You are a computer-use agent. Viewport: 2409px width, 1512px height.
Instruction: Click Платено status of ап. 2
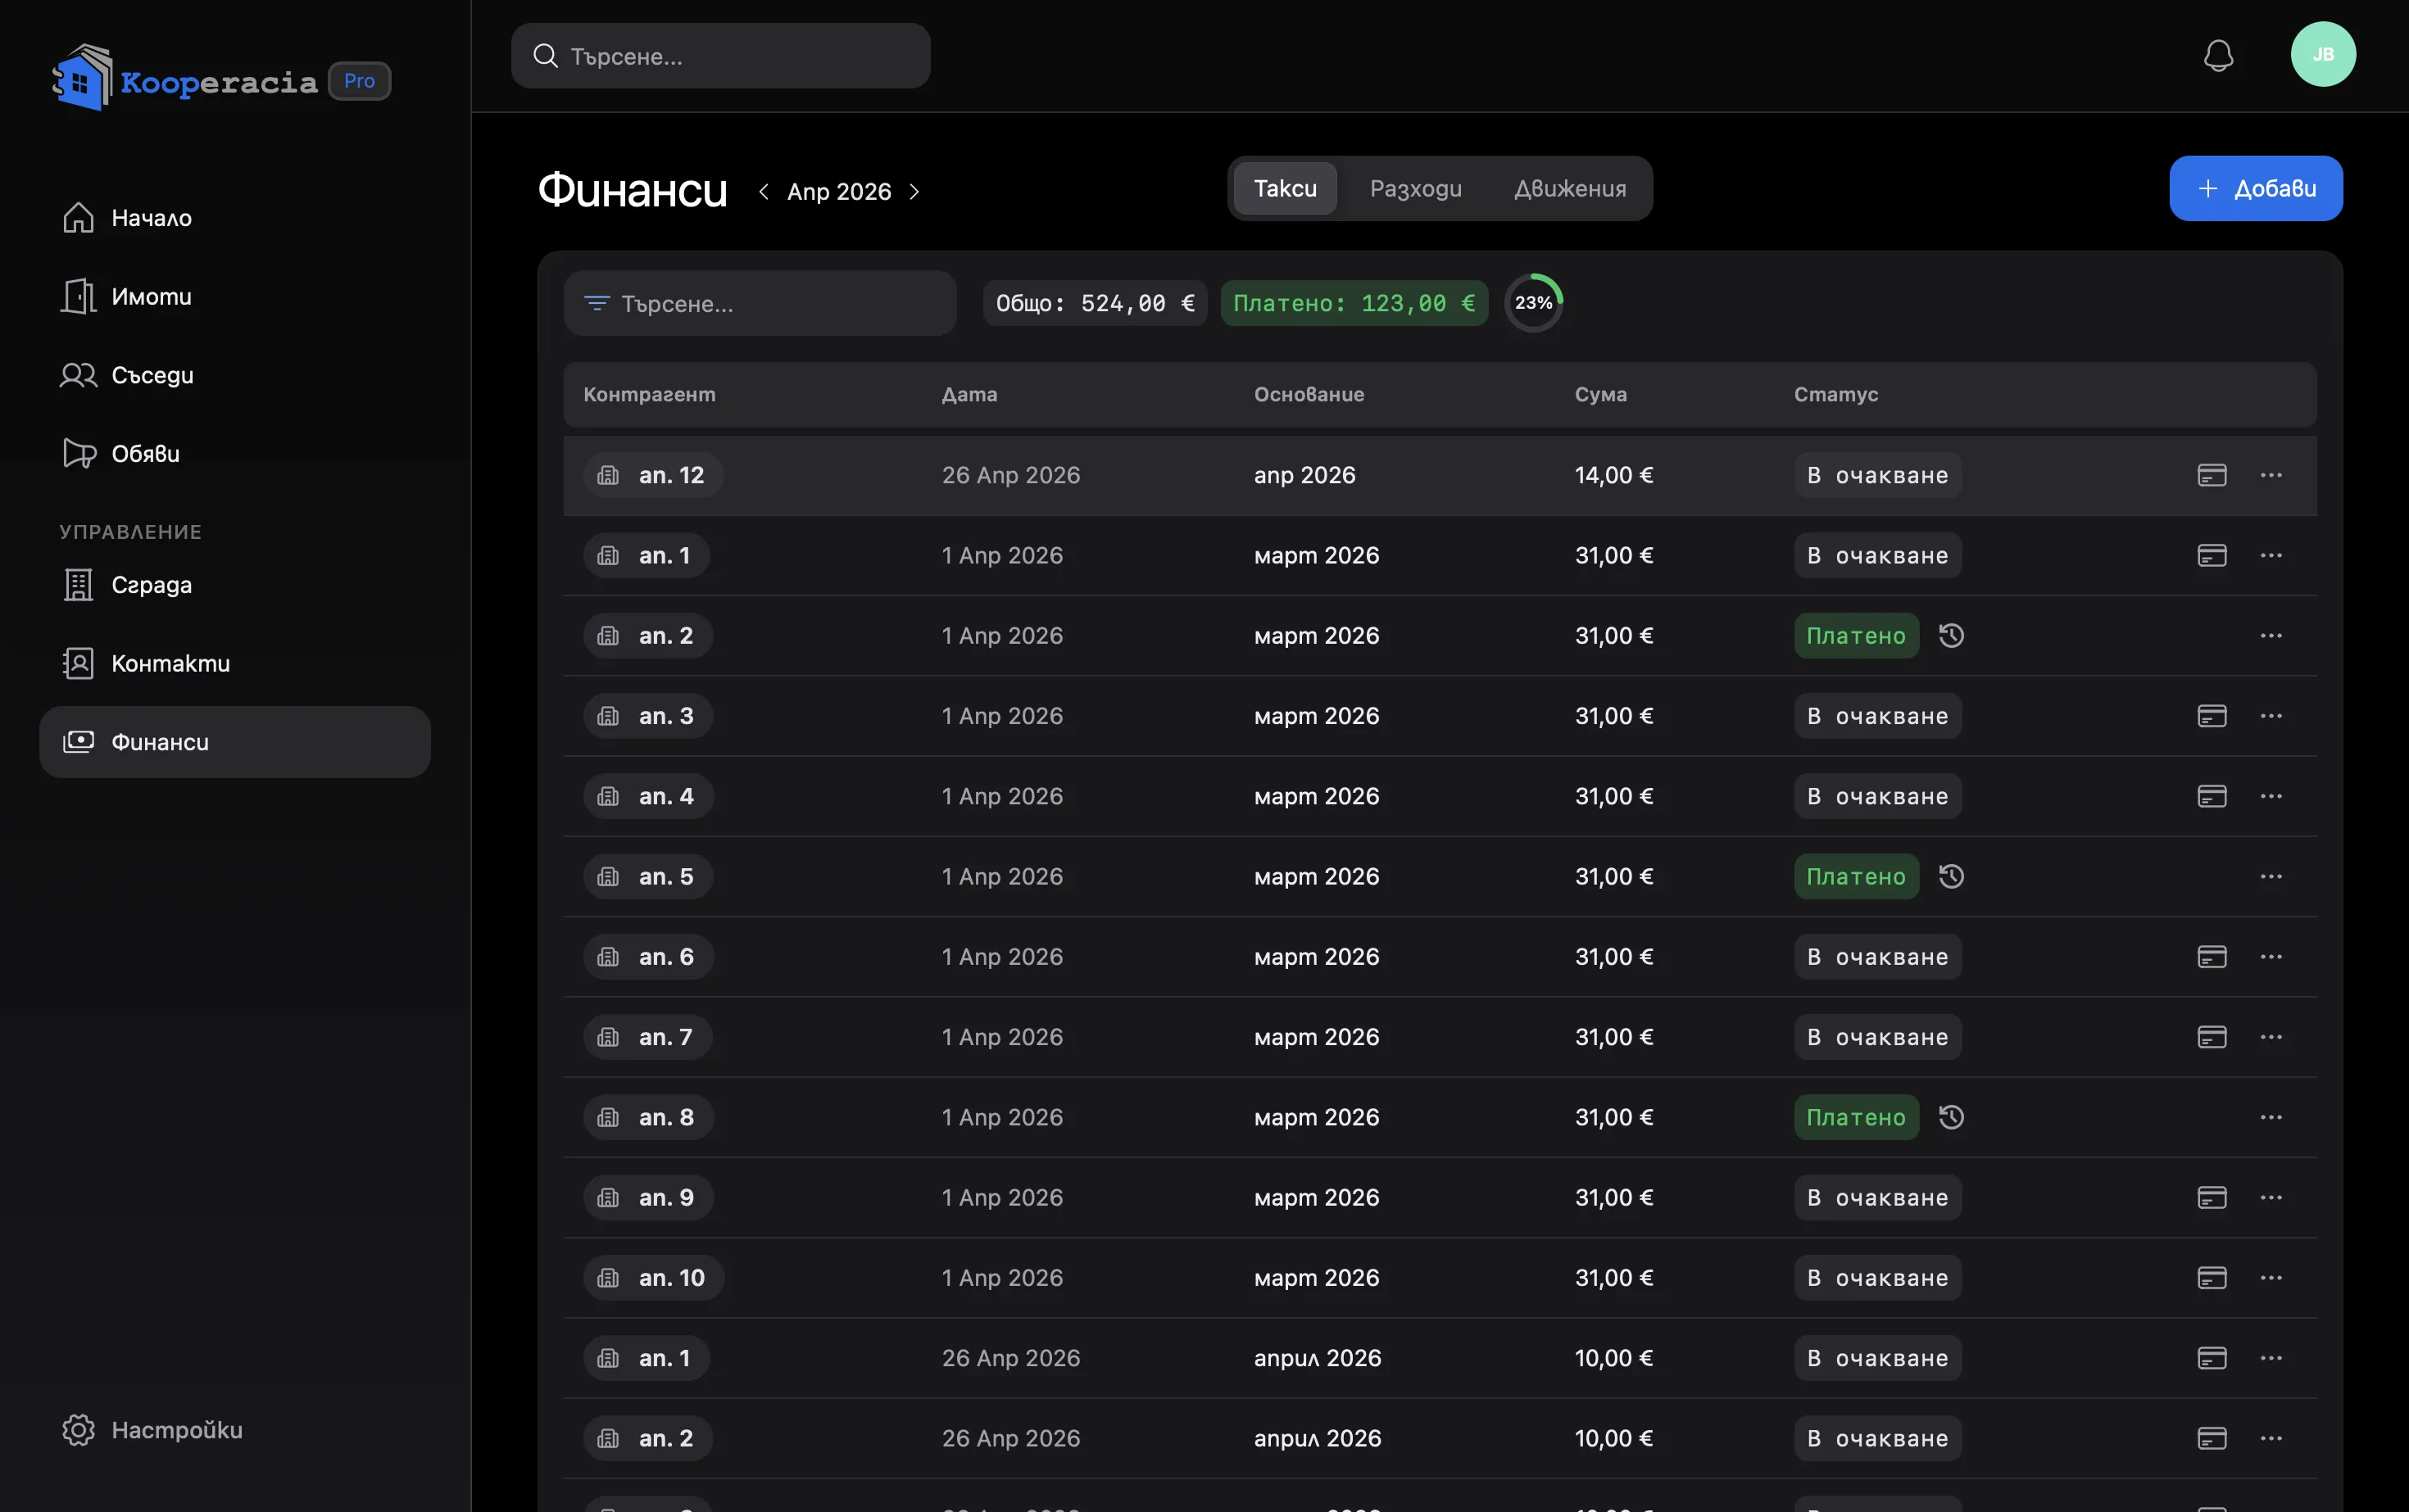[1855, 635]
